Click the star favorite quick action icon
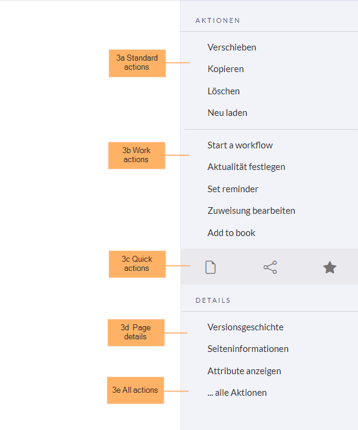The image size is (358, 430). tap(329, 267)
